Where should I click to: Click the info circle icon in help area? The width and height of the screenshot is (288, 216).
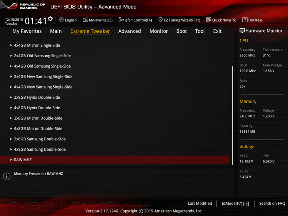(x=7, y=176)
